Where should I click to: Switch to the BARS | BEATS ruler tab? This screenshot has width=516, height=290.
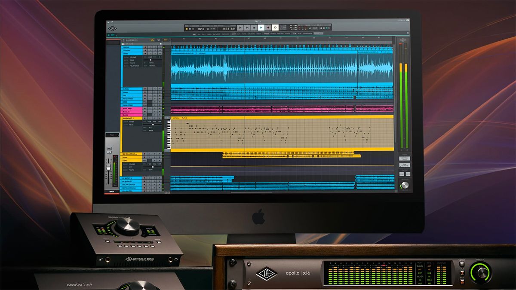132,40
